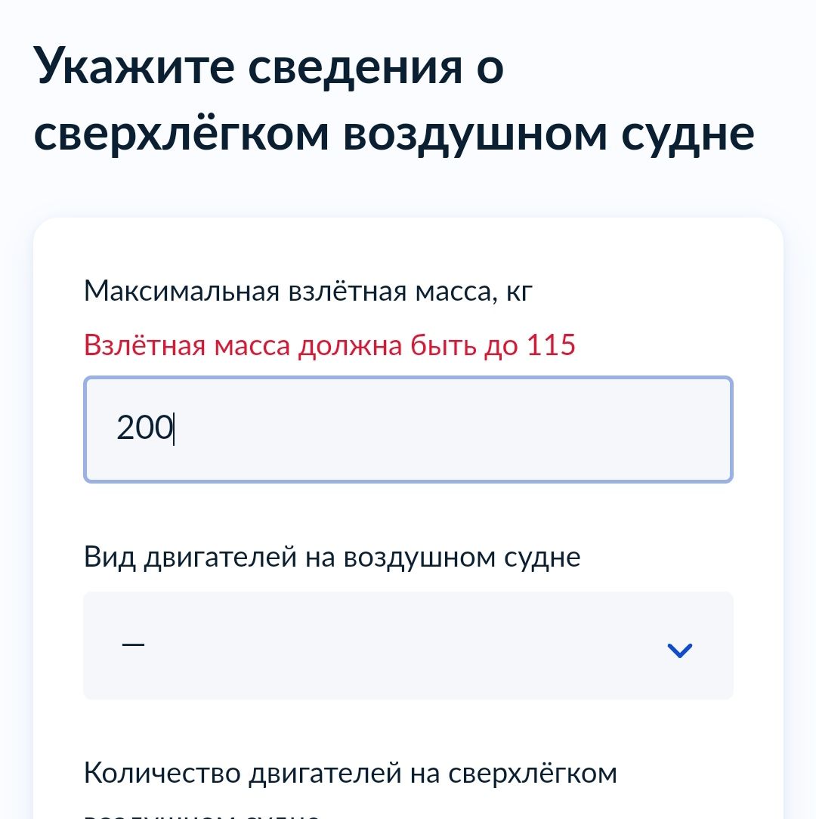Image resolution: width=816 pixels, height=819 pixels.
Task: Click the word "Количество" in the lower label
Action: (162, 773)
